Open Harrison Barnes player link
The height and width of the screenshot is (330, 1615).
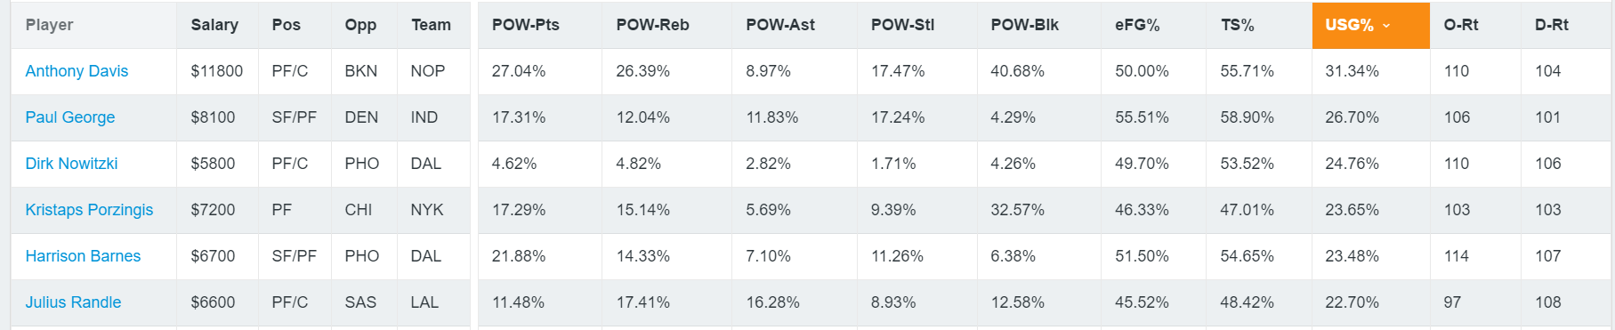point(83,256)
